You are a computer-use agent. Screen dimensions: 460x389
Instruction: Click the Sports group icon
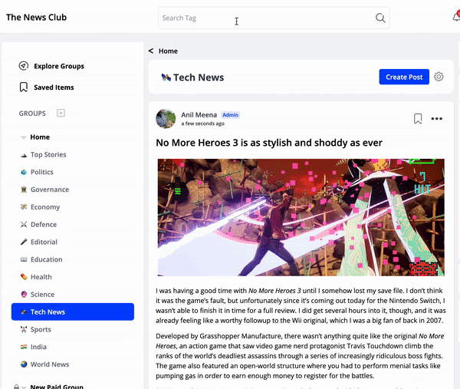24,329
